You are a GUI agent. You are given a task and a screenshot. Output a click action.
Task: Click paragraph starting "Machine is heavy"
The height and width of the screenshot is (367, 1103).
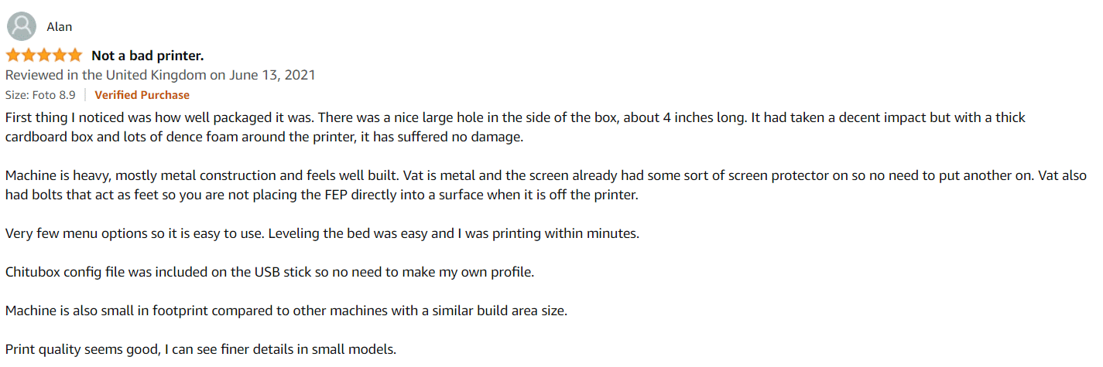click(546, 185)
